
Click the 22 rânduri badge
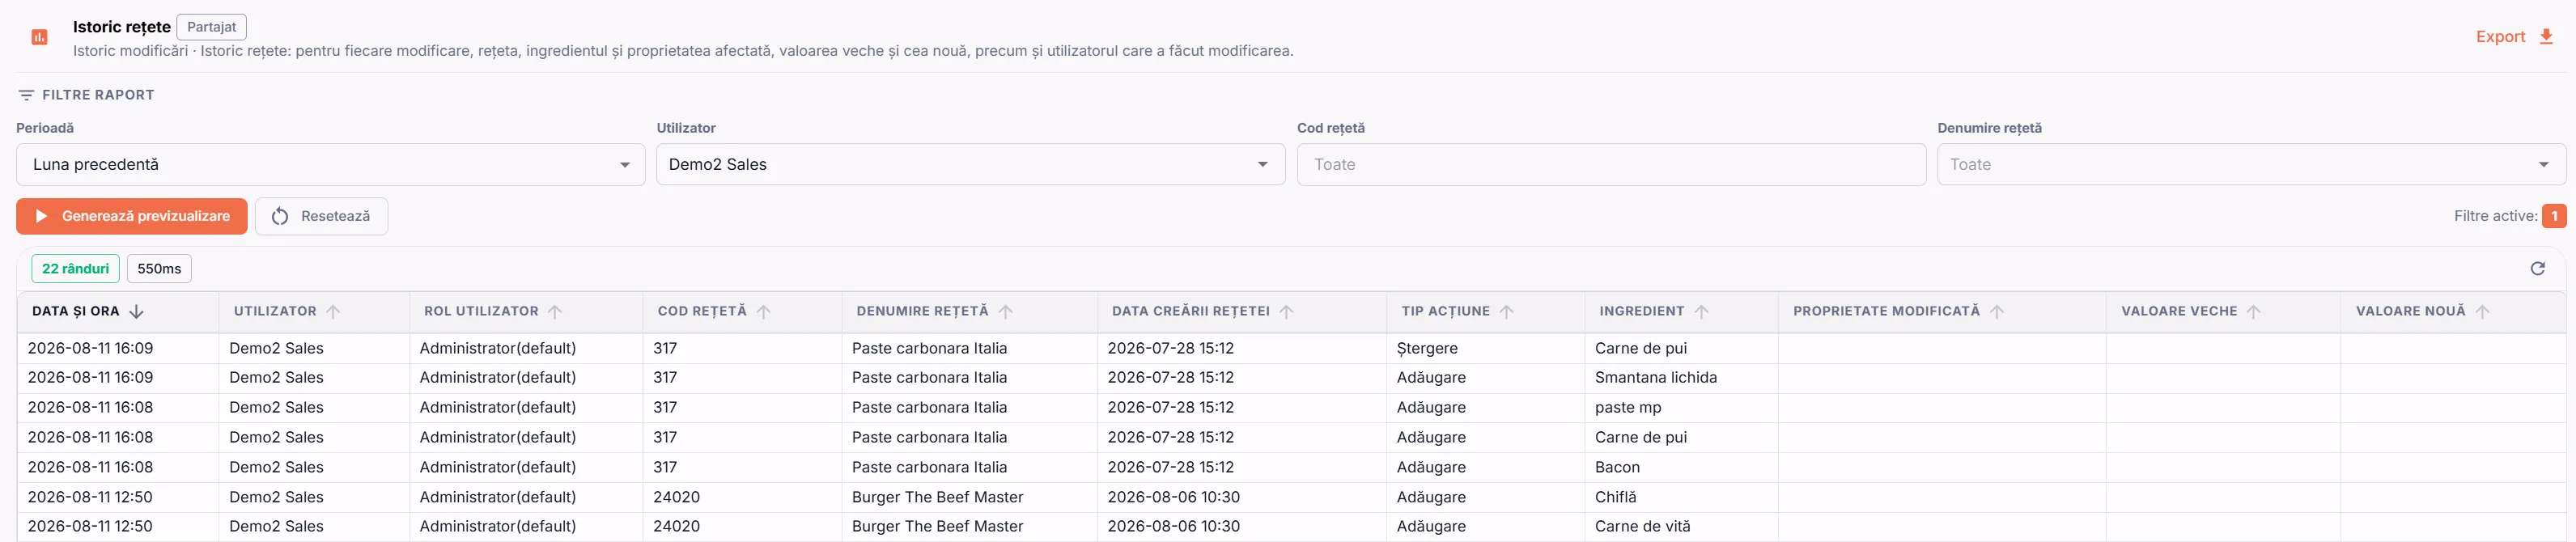[76, 269]
